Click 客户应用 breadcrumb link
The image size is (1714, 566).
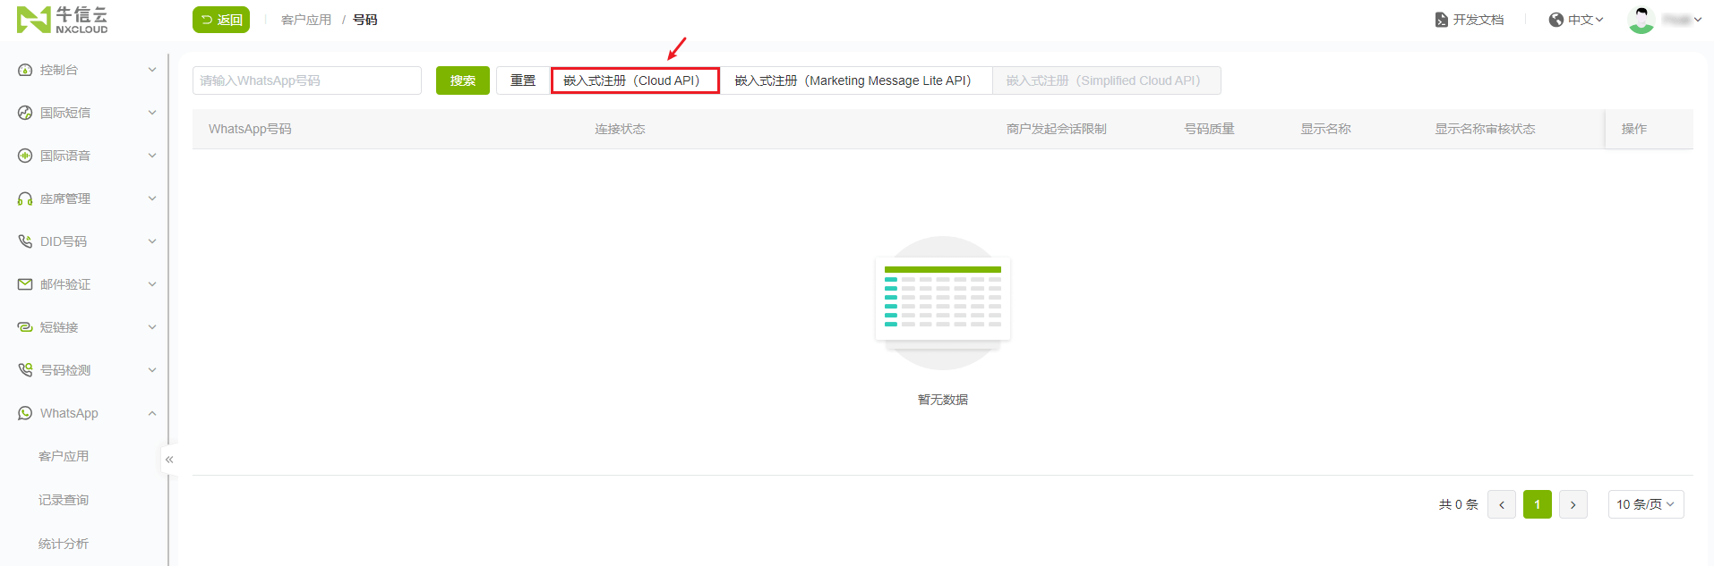pos(306,20)
